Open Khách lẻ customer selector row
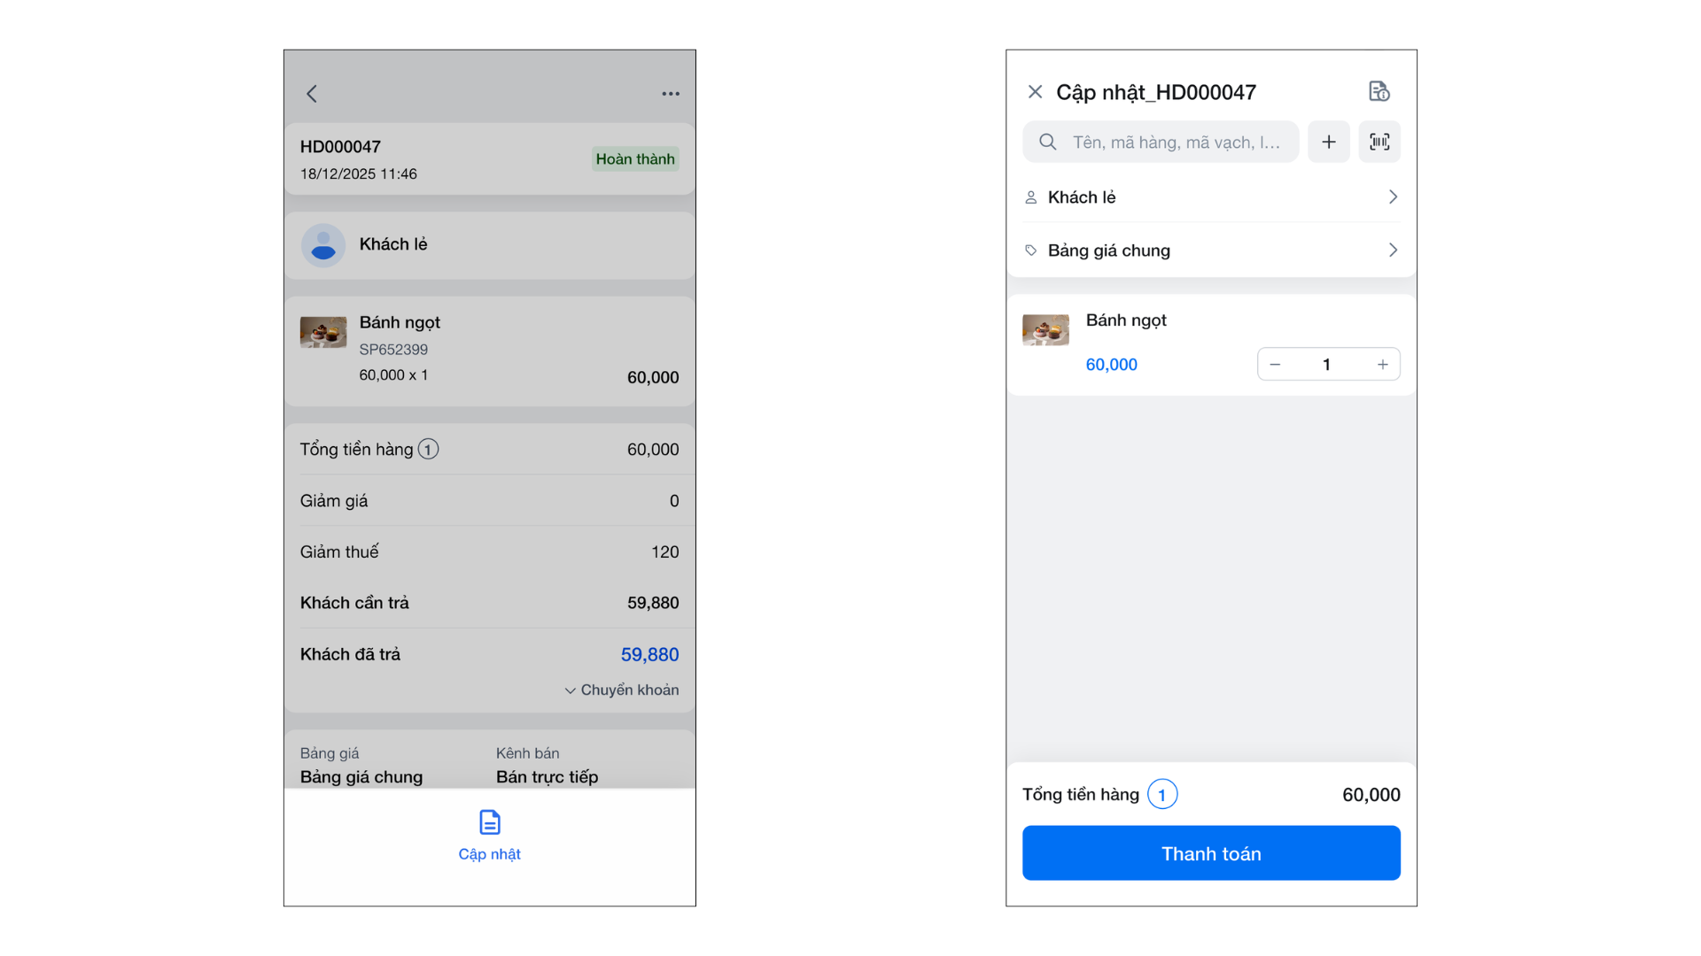The height and width of the screenshot is (956, 1701). (1211, 197)
